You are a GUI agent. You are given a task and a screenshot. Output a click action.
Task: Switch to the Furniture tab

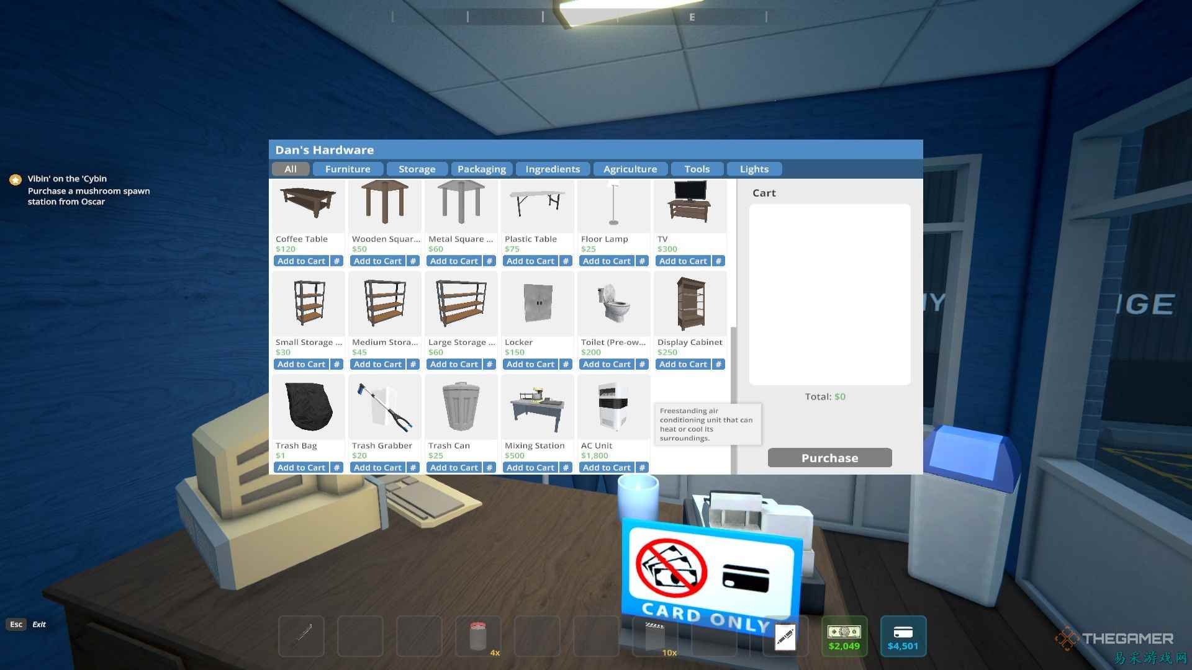(348, 169)
